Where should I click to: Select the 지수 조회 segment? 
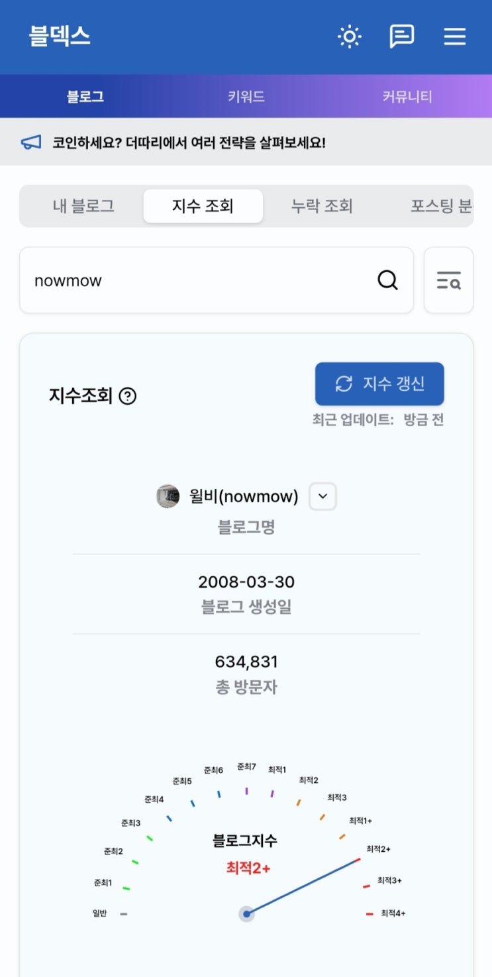203,206
